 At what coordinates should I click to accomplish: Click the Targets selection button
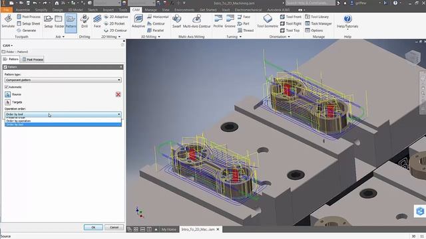7,102
